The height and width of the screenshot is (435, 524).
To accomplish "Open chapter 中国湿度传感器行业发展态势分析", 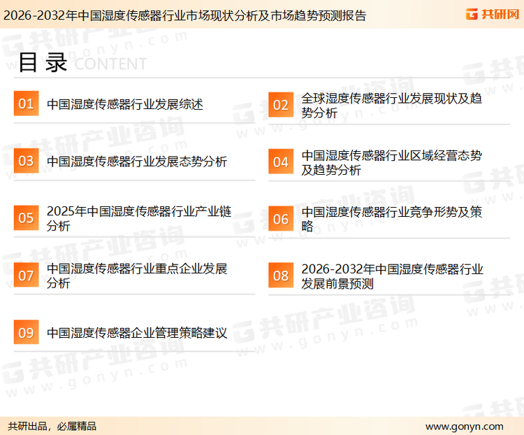I will (137, 162).
